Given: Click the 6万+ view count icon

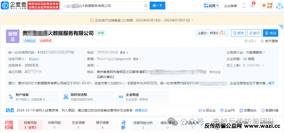Looking at the screenshot, I should pos(246,41).
